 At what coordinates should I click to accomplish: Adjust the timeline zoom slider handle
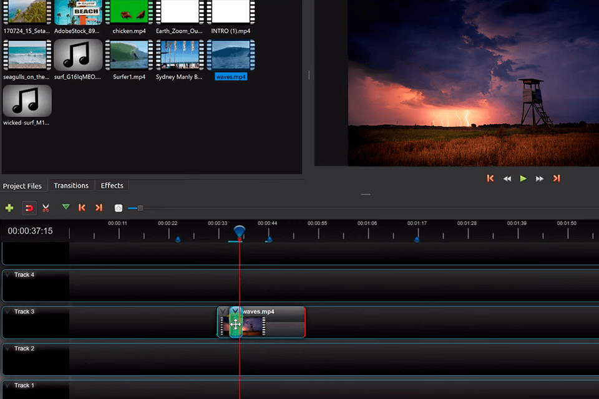[140, 208]
